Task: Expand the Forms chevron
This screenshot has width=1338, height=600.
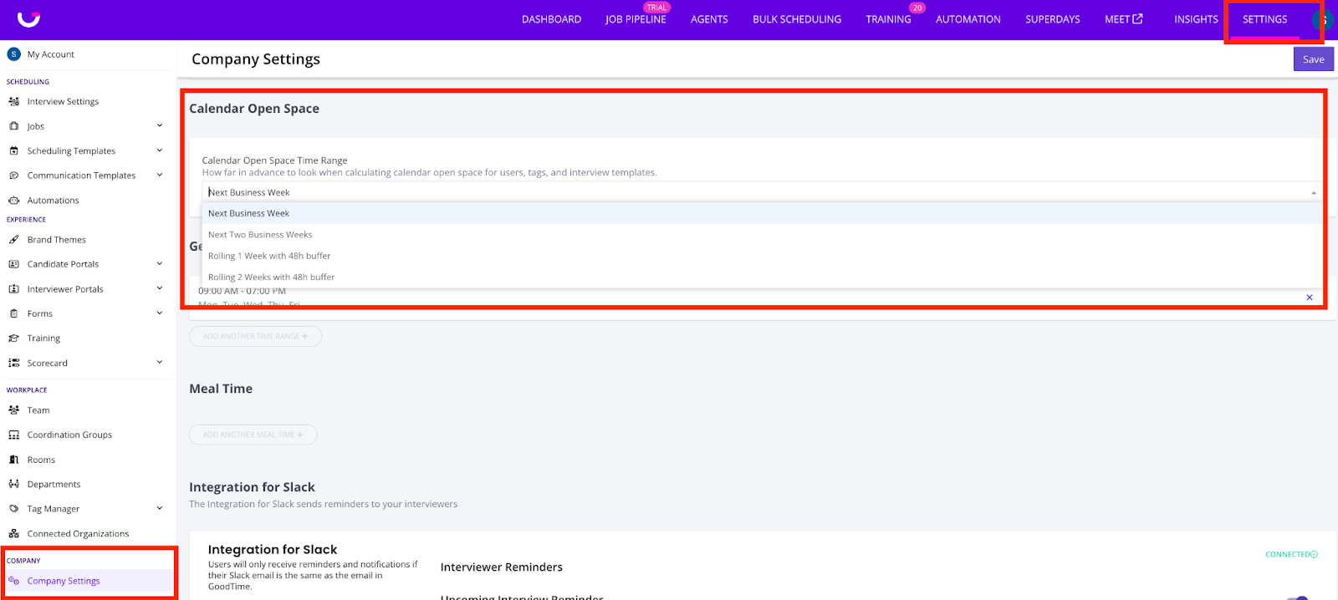Action: pos(160,313)
